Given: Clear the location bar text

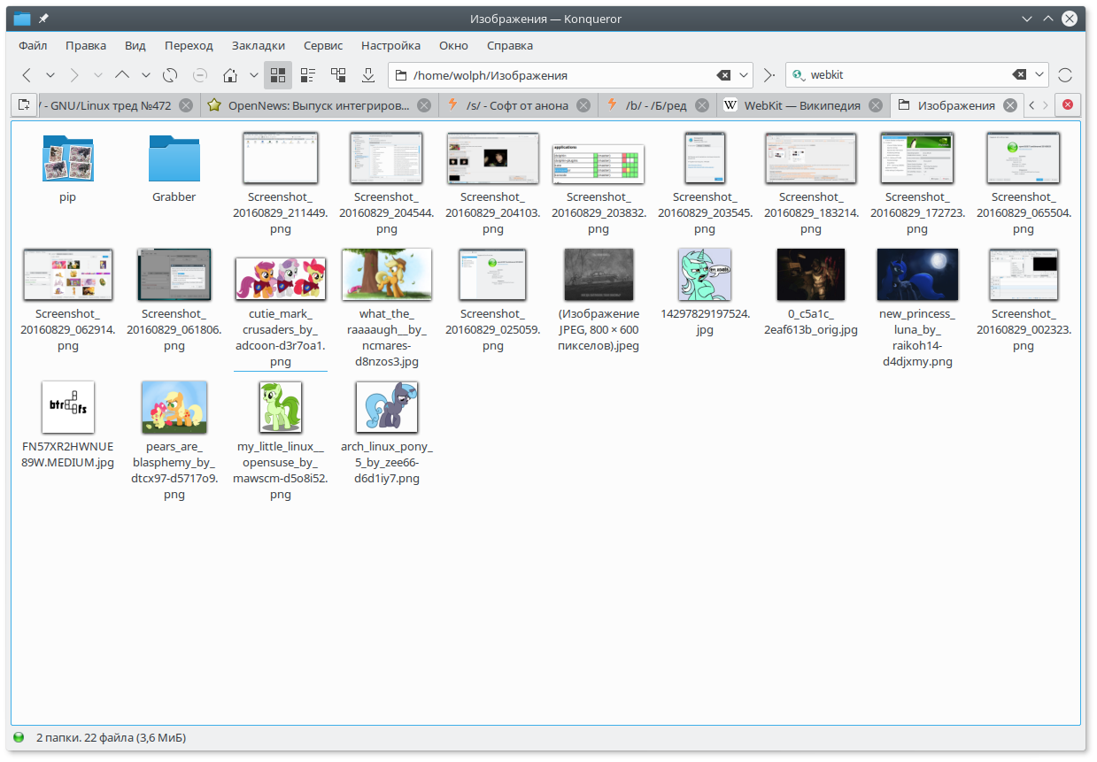Looking at the screenshot, I should pyautogui.click(x=723, y=75).
